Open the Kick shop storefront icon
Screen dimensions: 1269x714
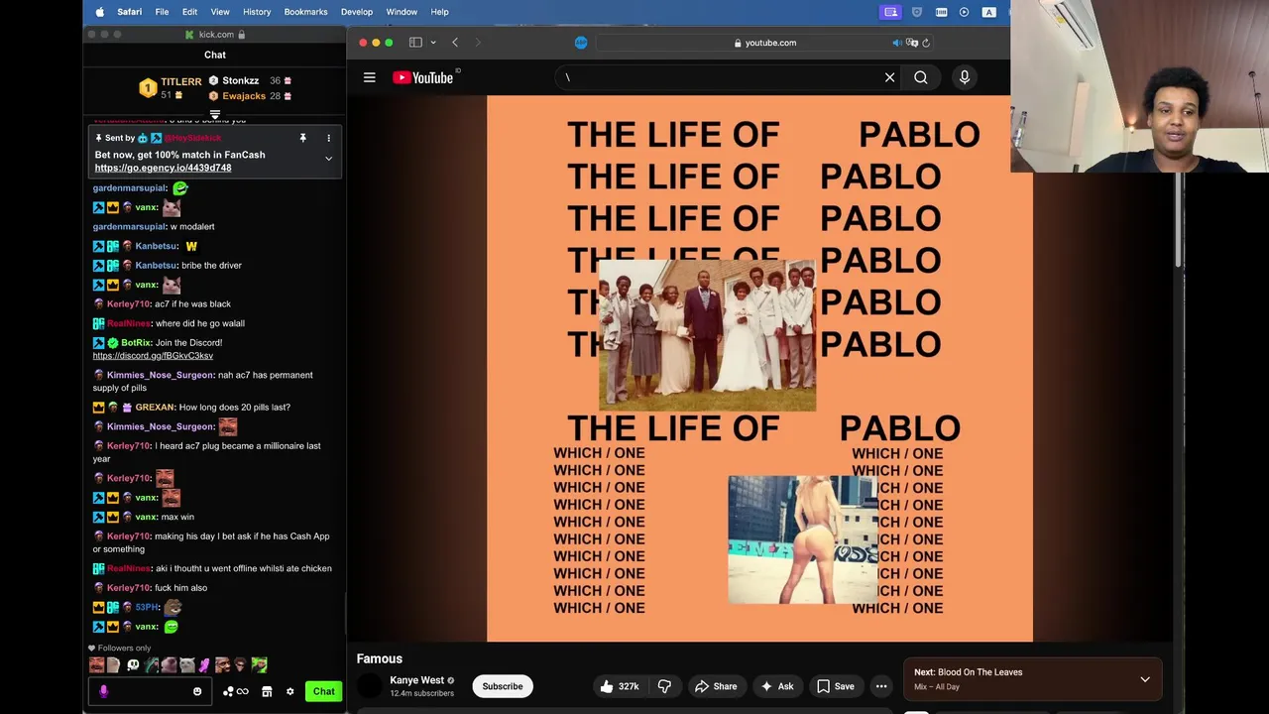(267, 691)
